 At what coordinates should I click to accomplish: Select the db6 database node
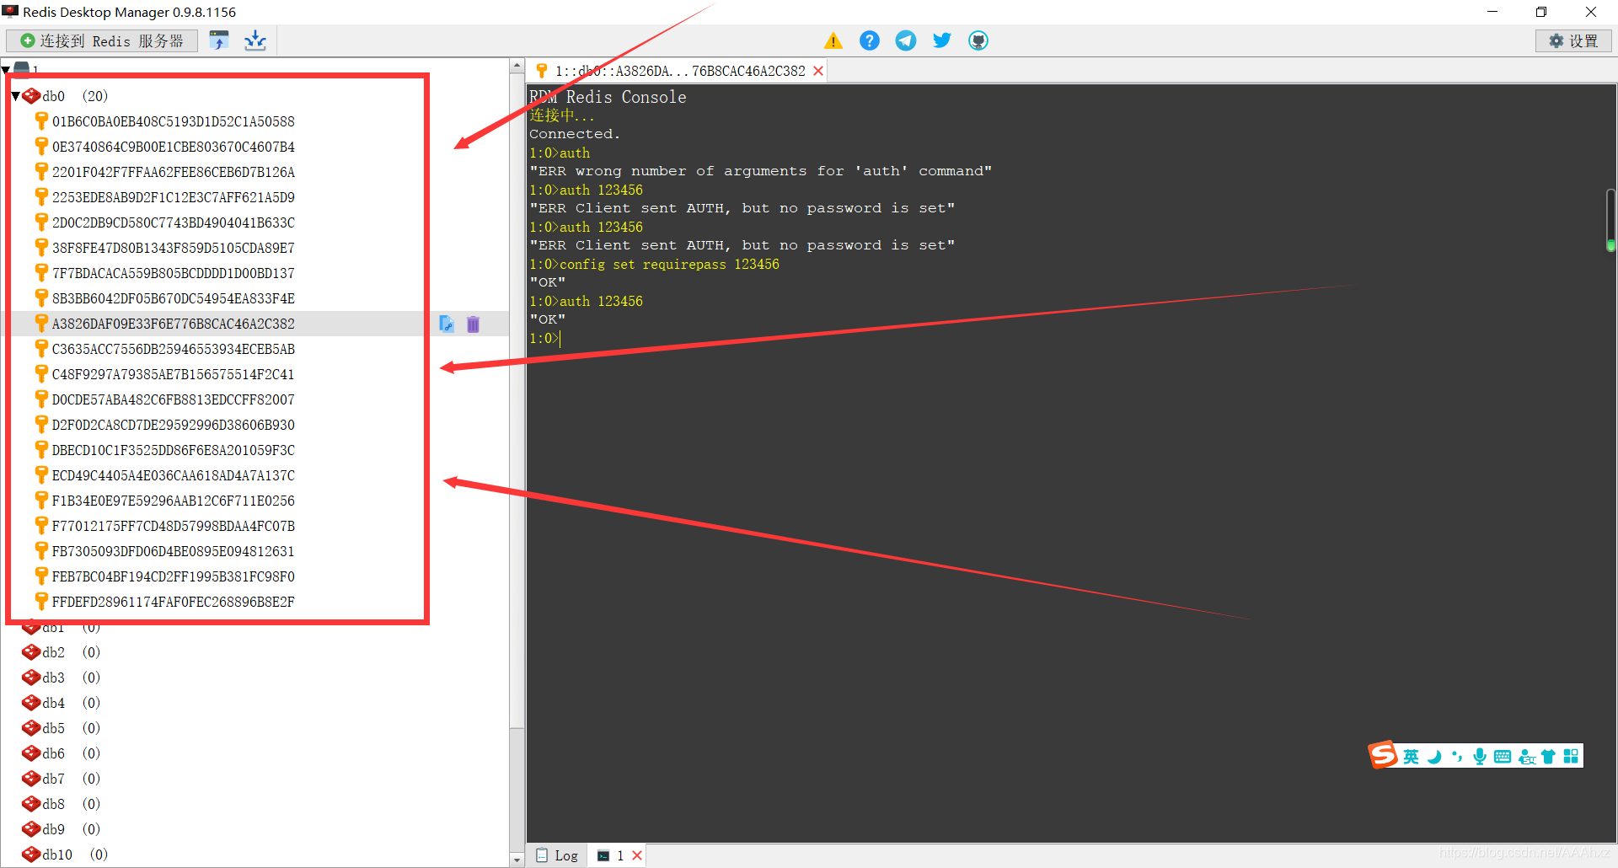(61, 753)
